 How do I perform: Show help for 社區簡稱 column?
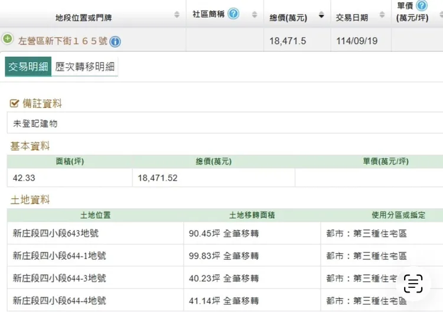(x=233, y=14)
